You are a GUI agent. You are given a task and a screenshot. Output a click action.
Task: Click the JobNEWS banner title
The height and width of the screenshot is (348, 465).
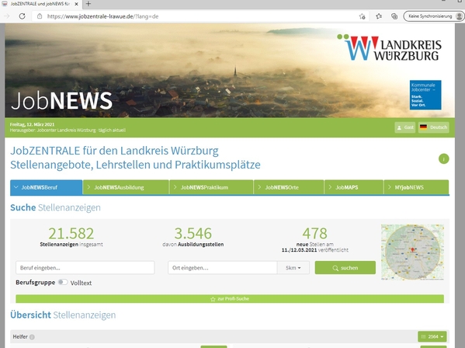pos(61,101)
